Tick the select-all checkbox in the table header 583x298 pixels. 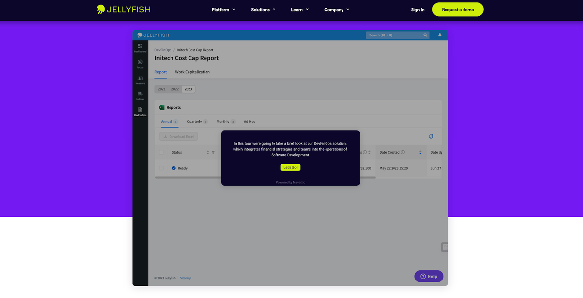(x=161, y=152)
